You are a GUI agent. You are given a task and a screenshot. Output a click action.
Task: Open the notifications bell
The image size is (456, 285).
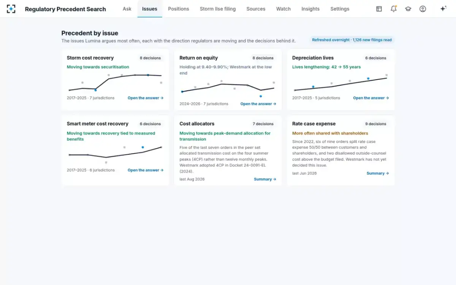[x=394, y=9]
